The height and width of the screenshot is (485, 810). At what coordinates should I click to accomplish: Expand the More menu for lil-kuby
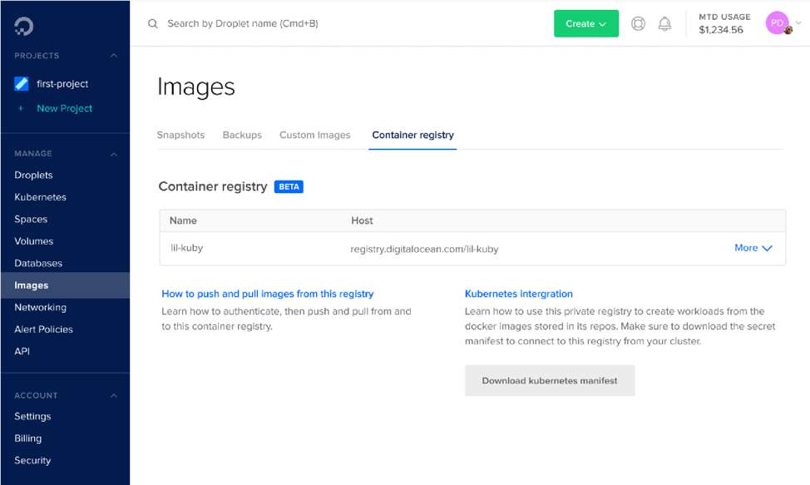[x=753, y=248]
